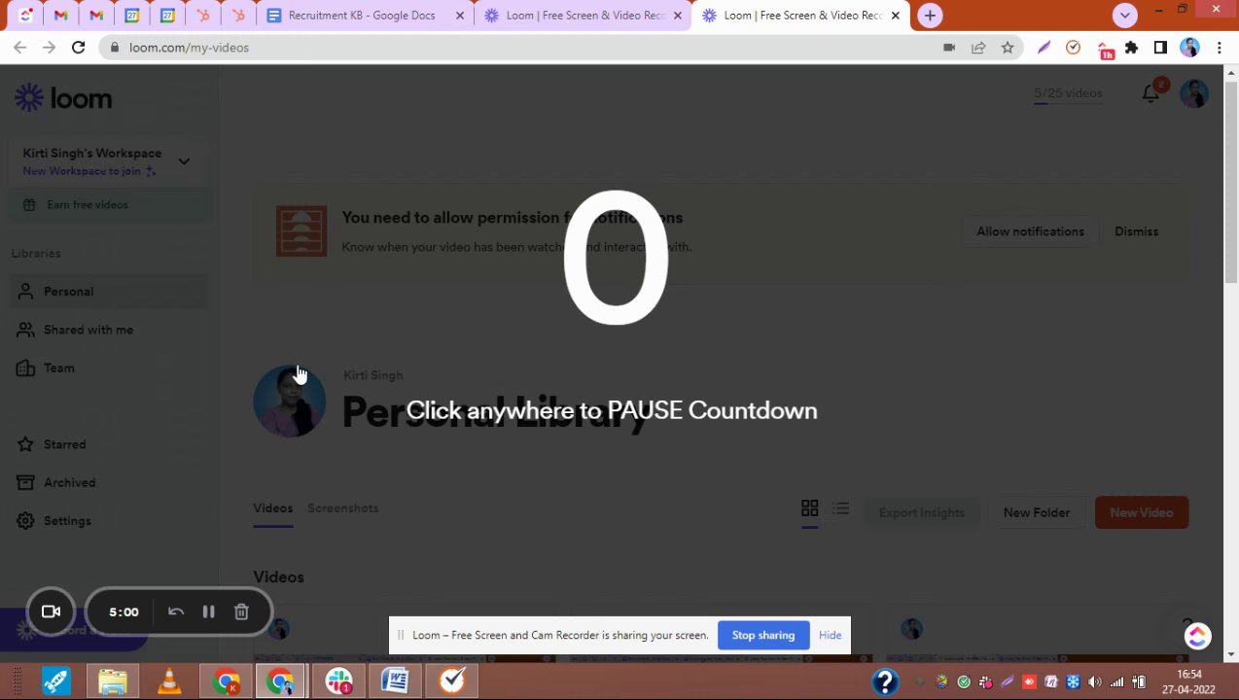Click the camera indicator in address bar

[x=948, y=47]
